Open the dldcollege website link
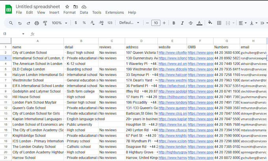 click(173, 69)
